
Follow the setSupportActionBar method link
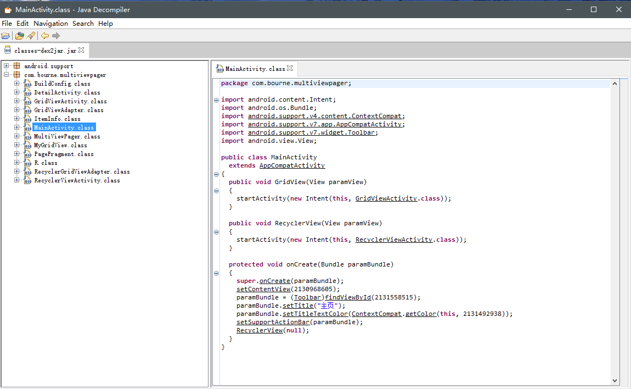pos(273,322)
